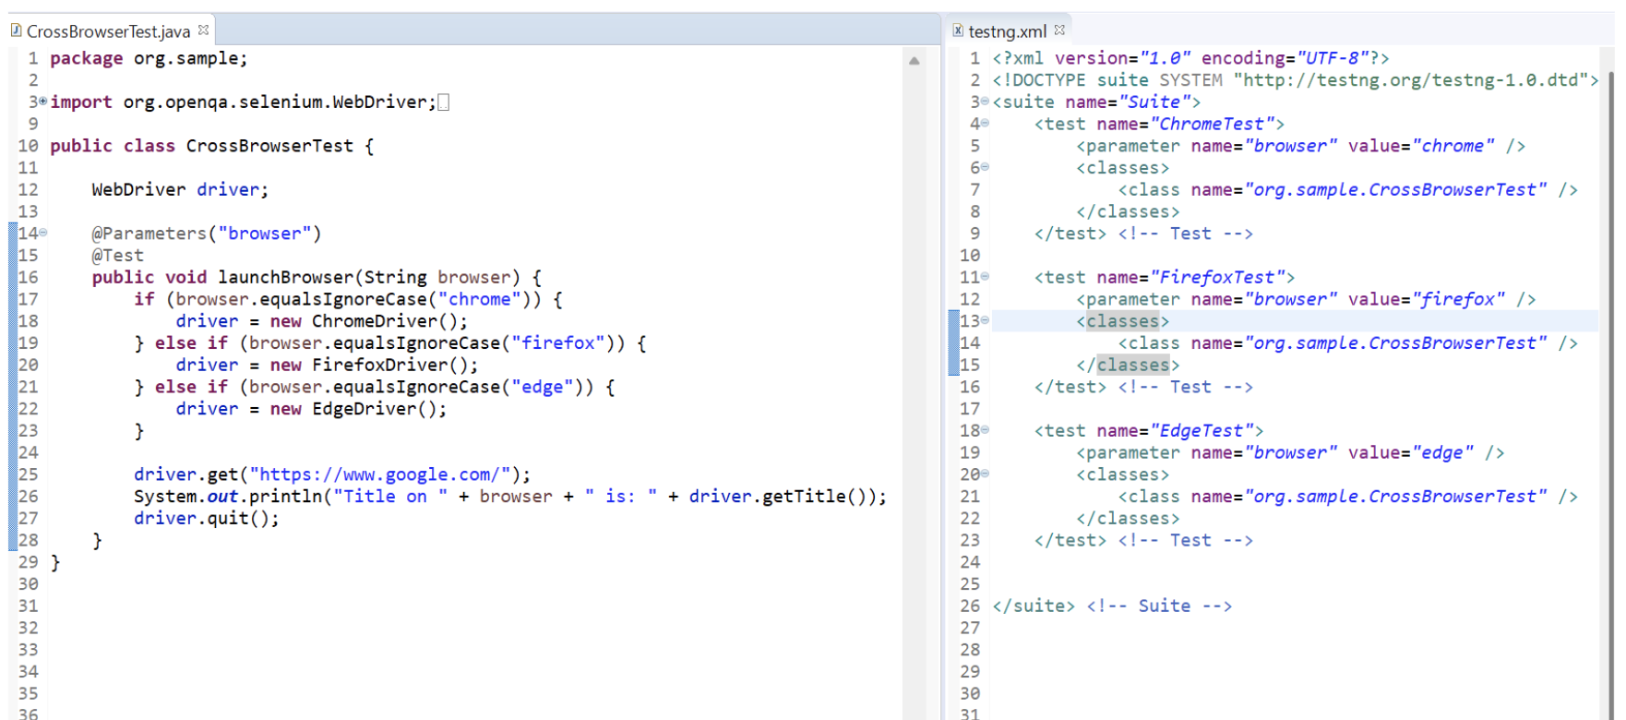1626x720 pixels.
Task: Click the Java file icon on CrossBrowserTest tab
Action: pos(16,30)
